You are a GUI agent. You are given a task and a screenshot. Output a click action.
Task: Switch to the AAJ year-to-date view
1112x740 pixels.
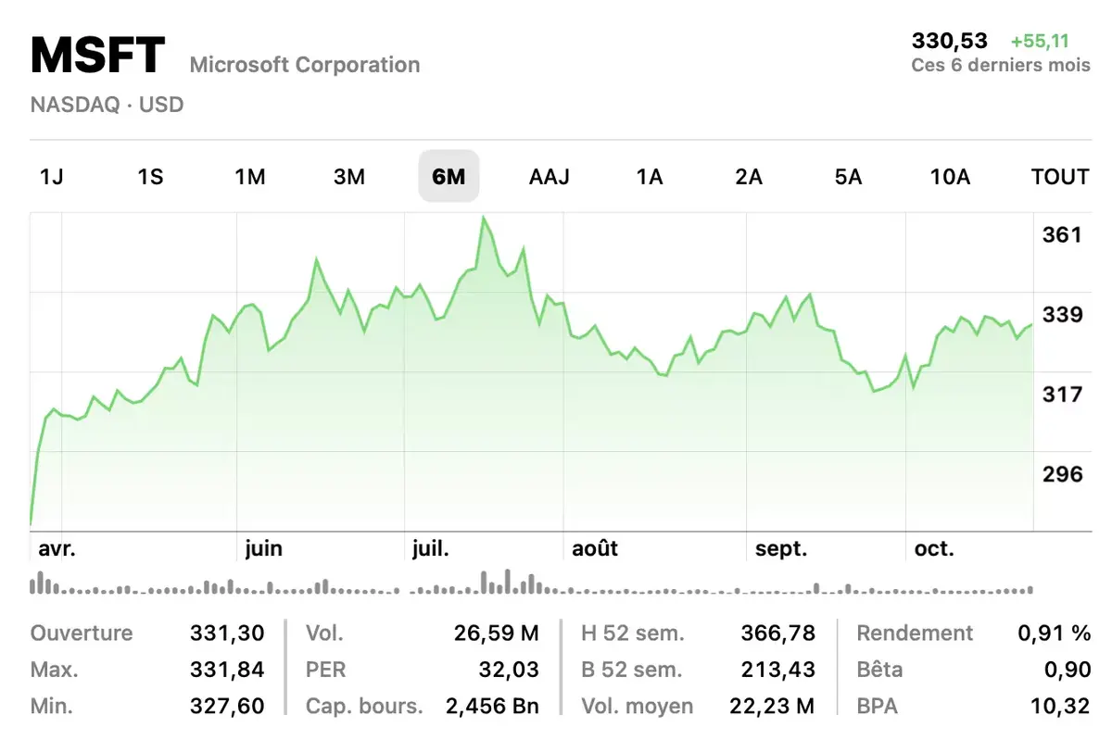click(x=549, y=176)
